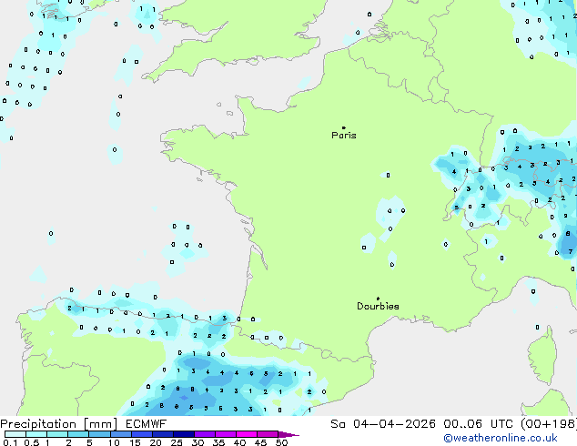The height and width of the screenshot is (446, 577).
Task: Click legend value label '25'
Action: [177, 442]
